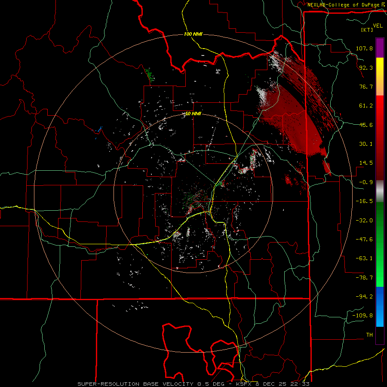Viewport: 387px width, 387px height.
Task: Select the -16.5 velocity scale value
Action: coord(364,201)
